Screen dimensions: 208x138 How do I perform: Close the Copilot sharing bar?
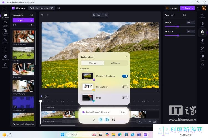click(x=95, y=120)
